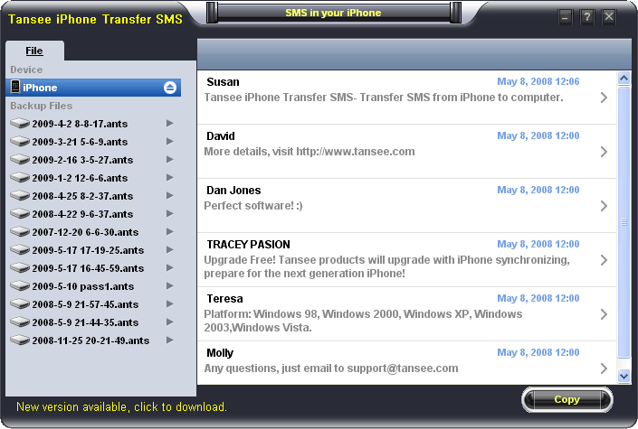Expand arrow for 2009-5-10 pass1.ants

point(170,286)
